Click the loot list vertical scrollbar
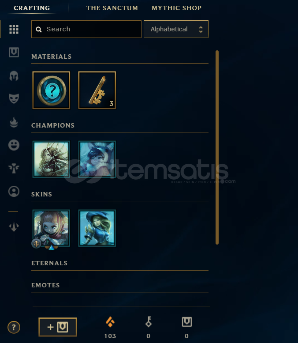Screen dimensions: 298x343 coord(217,147)
